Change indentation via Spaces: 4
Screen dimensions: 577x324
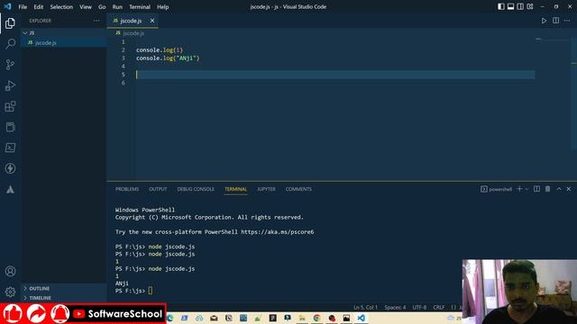point(395,307)
